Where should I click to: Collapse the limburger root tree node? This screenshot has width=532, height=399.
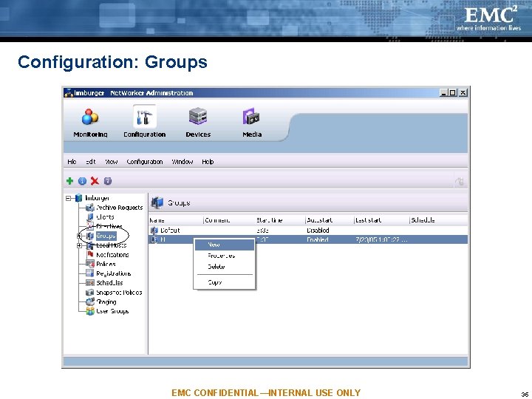pyautogui.click(x=68, y=198)
